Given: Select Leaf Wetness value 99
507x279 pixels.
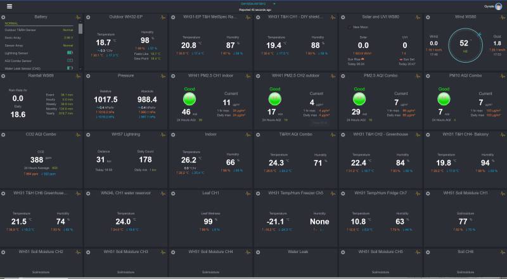Looking at the screenshot, I should 209,221.
